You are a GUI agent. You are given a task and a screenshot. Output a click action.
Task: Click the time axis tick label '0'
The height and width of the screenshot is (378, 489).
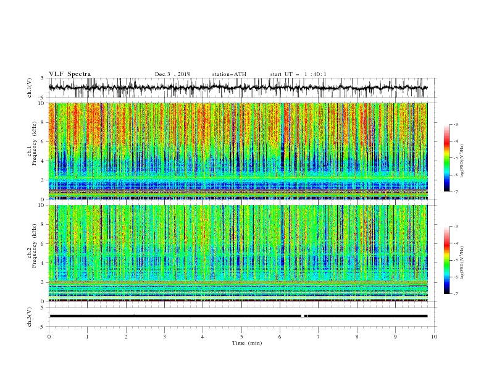[x=49, y=337]
